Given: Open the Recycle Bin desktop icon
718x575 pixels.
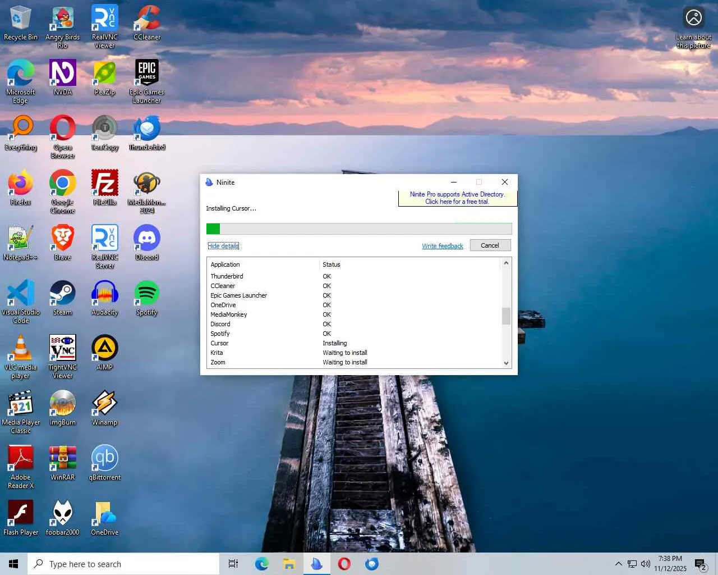Looking at the screenshot, I should [21, 22].
